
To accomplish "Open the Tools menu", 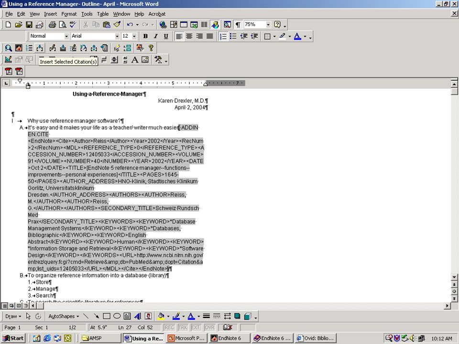I will point(87,14).
